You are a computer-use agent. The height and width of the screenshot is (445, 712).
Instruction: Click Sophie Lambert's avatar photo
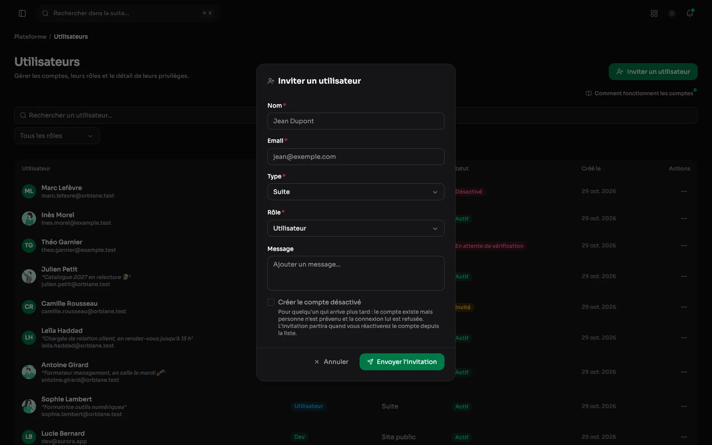(29, 406)
